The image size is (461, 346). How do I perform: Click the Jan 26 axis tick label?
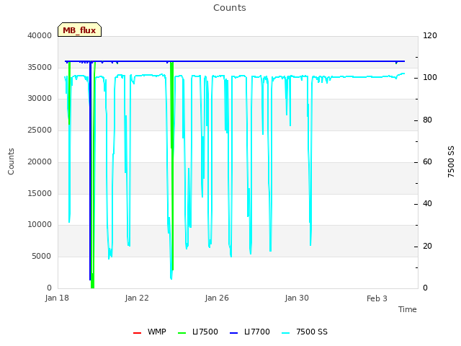coord(217,298)
